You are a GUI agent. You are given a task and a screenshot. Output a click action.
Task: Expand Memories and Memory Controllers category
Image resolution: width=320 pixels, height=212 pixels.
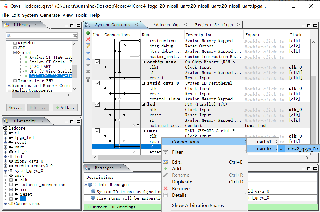click(x=9, y=86)
